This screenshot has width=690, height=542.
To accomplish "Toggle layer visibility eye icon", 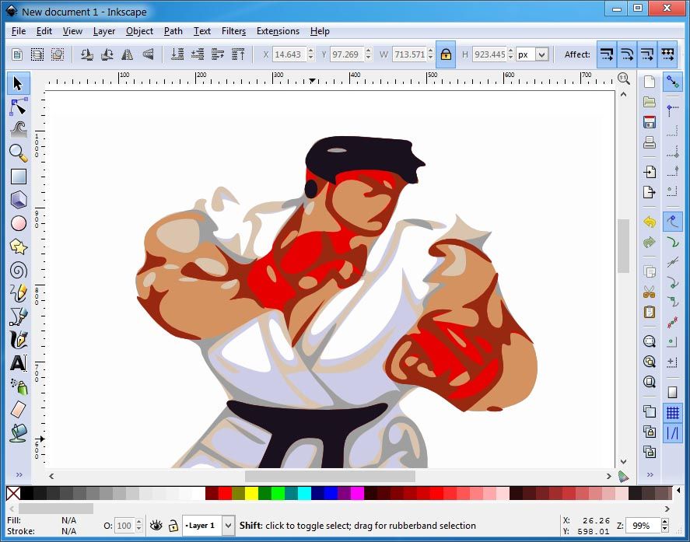I will (x=156, y=526).
